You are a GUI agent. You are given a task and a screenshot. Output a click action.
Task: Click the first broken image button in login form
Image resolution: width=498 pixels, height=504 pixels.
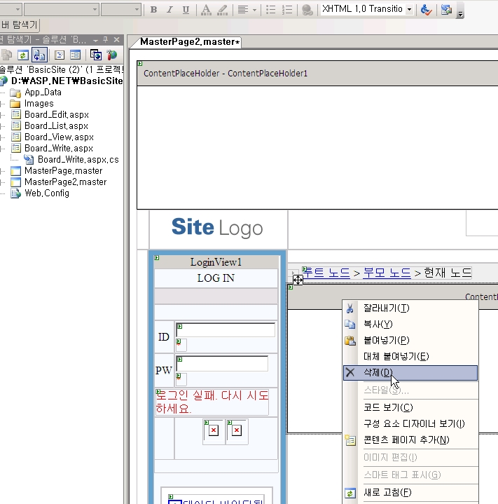tap(214, 430)
